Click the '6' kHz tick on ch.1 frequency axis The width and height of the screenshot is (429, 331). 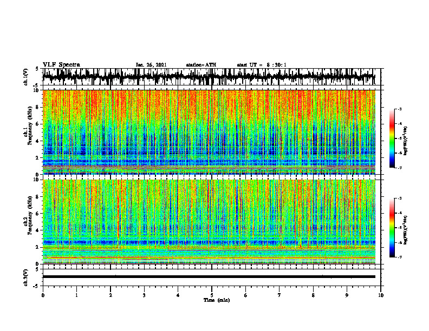[37, 124]
